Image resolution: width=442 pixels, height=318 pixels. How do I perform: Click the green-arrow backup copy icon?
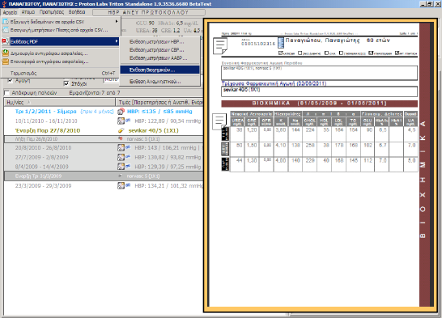click(x=5, y=53)
